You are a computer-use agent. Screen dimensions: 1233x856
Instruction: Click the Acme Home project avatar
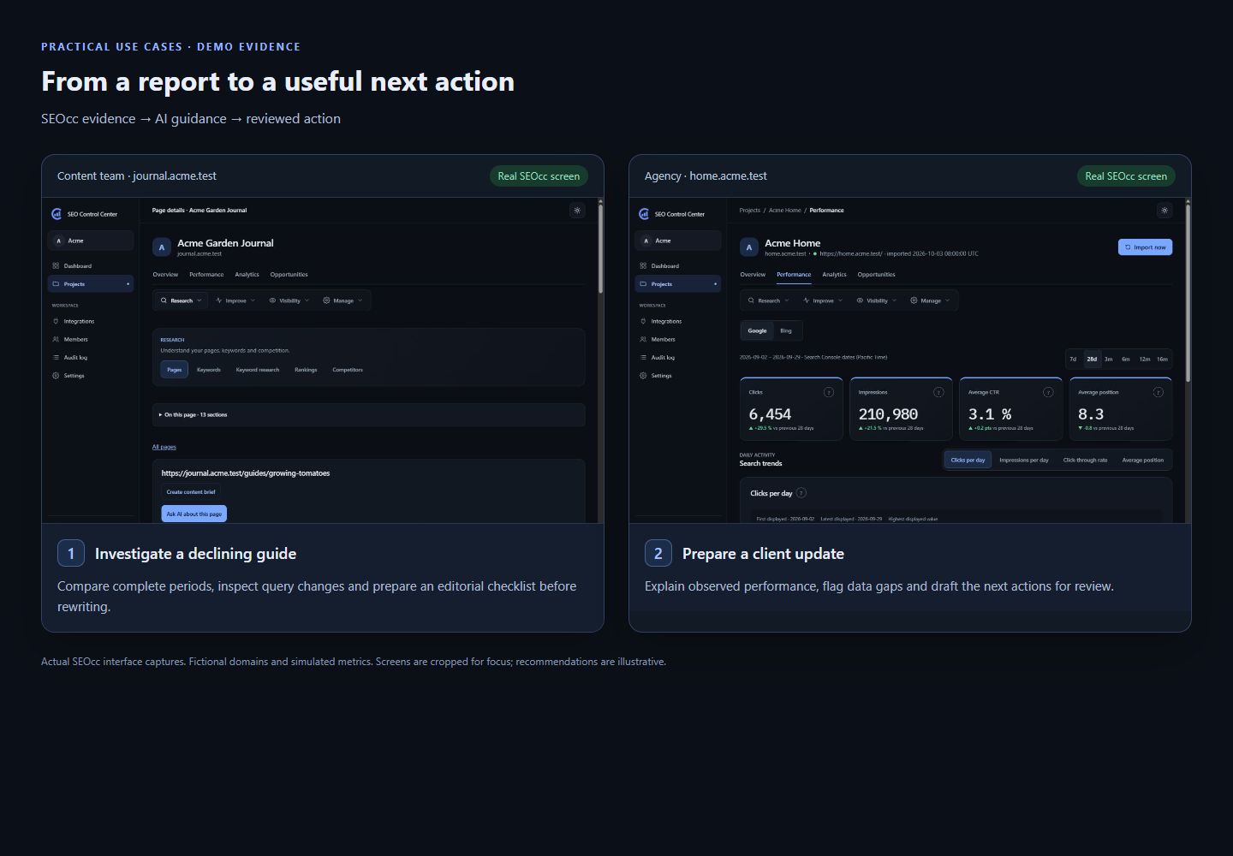coord(749,247)
